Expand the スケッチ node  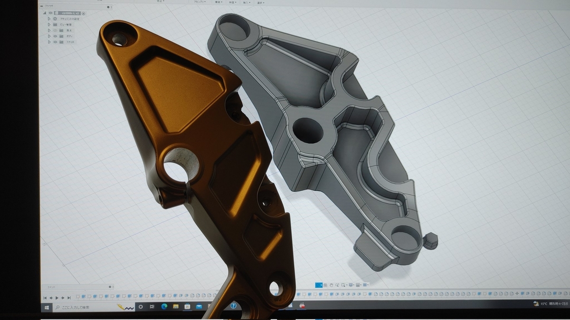coord(49,42)
